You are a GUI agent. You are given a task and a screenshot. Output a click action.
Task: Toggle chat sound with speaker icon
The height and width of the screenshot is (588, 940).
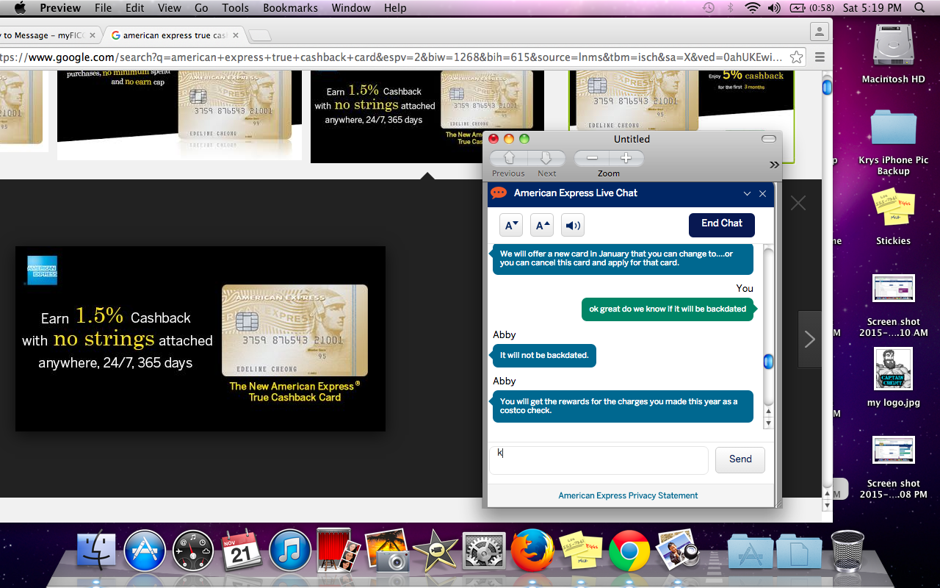(573, 226)
